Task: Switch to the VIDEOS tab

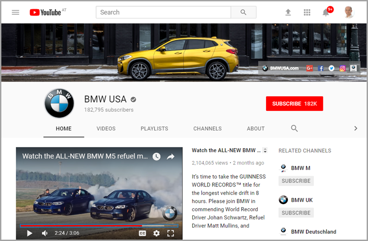Action: tap(106, 128)
